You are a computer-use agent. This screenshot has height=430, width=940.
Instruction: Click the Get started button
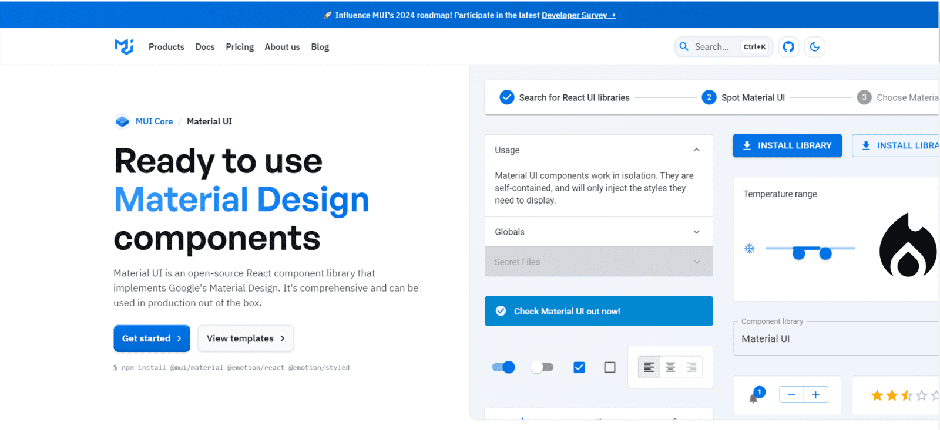pos(152,338)
